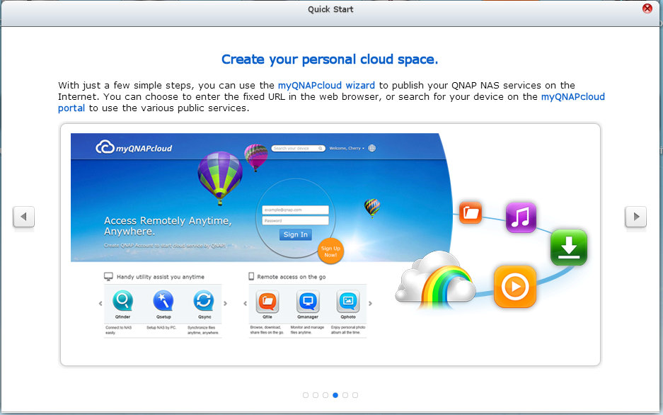
Task: Click the Handy utility assist you anytime label
Action: [160, 277]
